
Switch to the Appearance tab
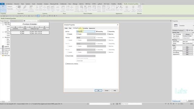click(92, 28)
